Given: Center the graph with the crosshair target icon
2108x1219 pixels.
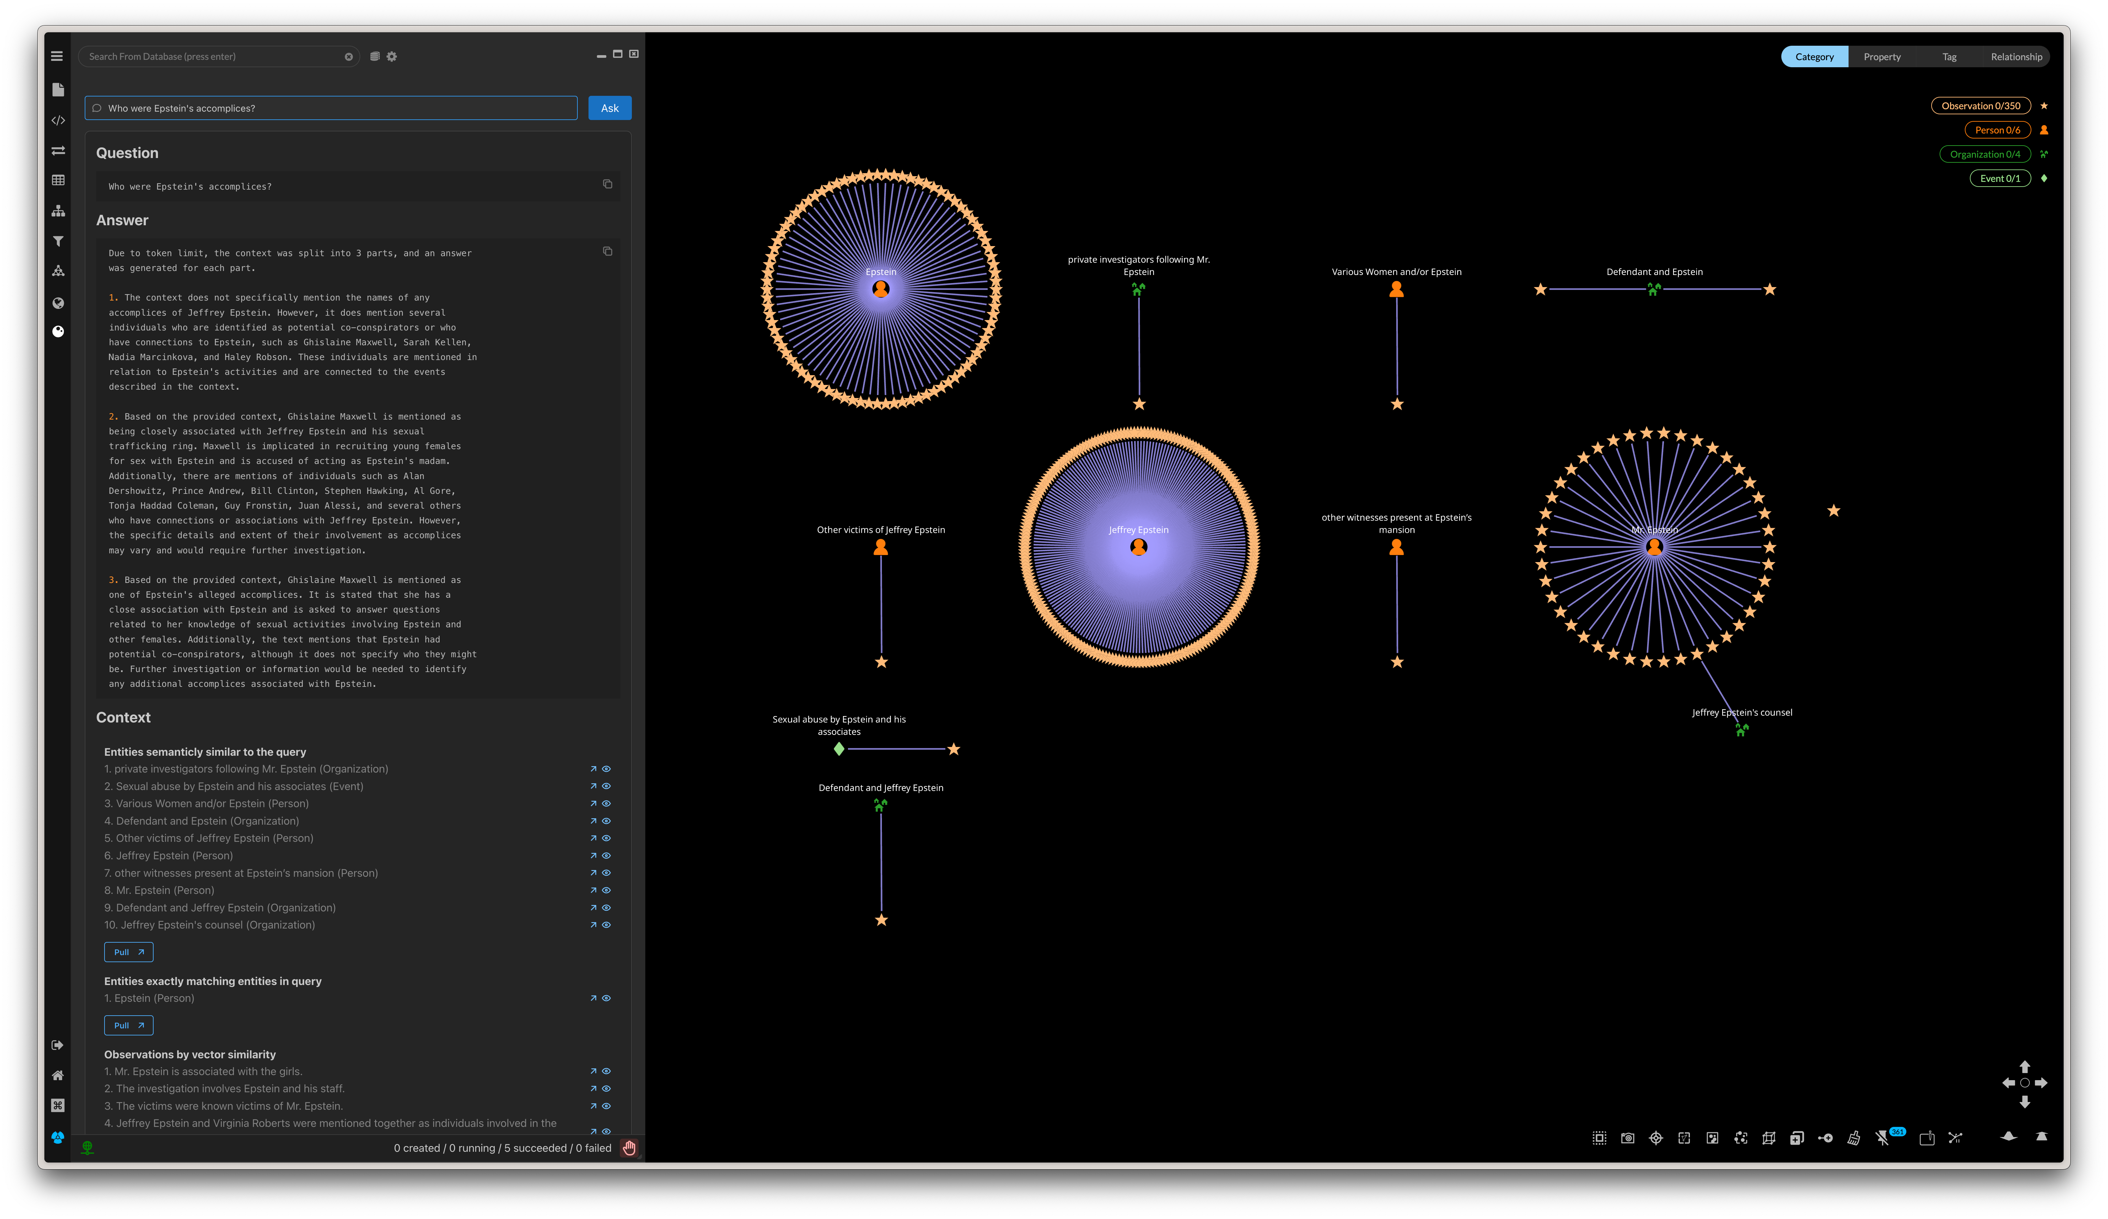Looking at the screenshot, I should (1656, 1138).
